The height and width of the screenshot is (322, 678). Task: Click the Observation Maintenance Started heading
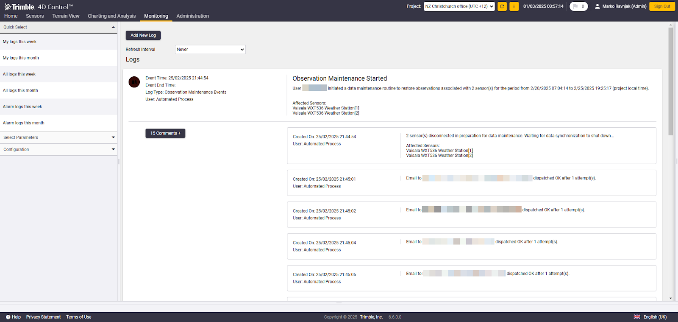pyautogui.click(x=340, y=78)
